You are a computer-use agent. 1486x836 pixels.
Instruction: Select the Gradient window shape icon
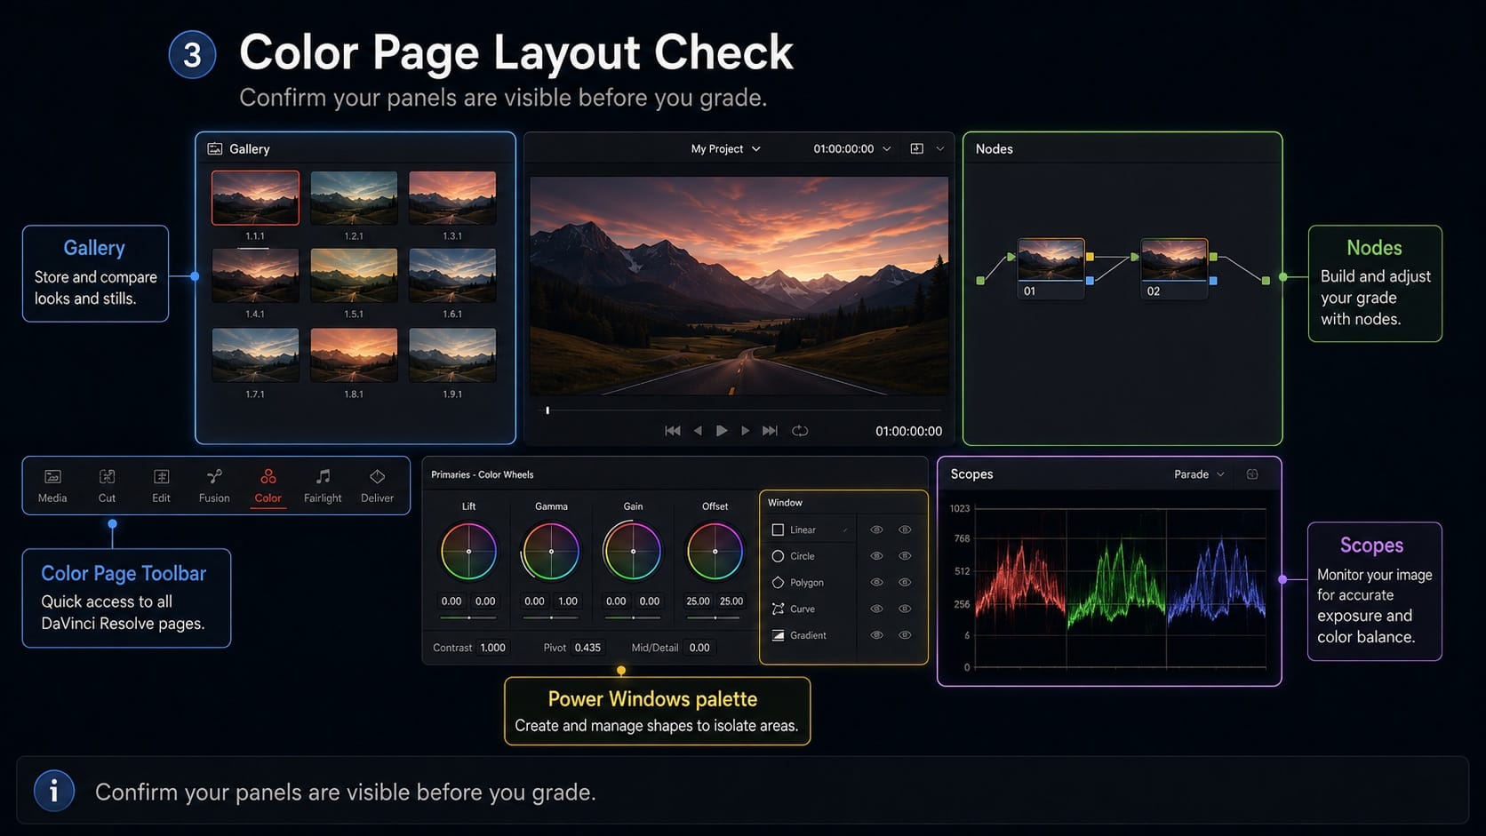coord(778,635)
